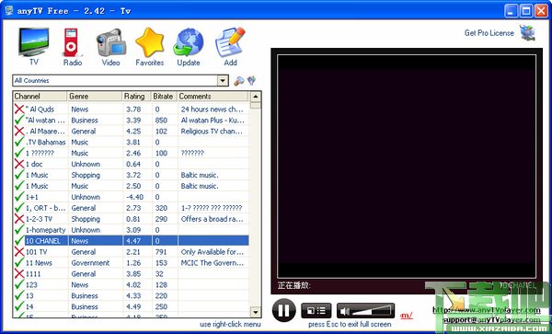Viewport: 552px width, 334px height.
Task: Click comment "24 hours news ch..."
Action: click(212, 109)
